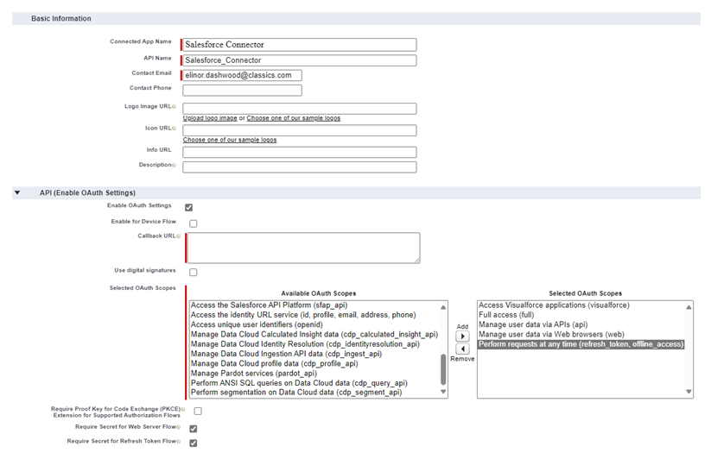Click inside the Callback URL text area

coord(303,248)
